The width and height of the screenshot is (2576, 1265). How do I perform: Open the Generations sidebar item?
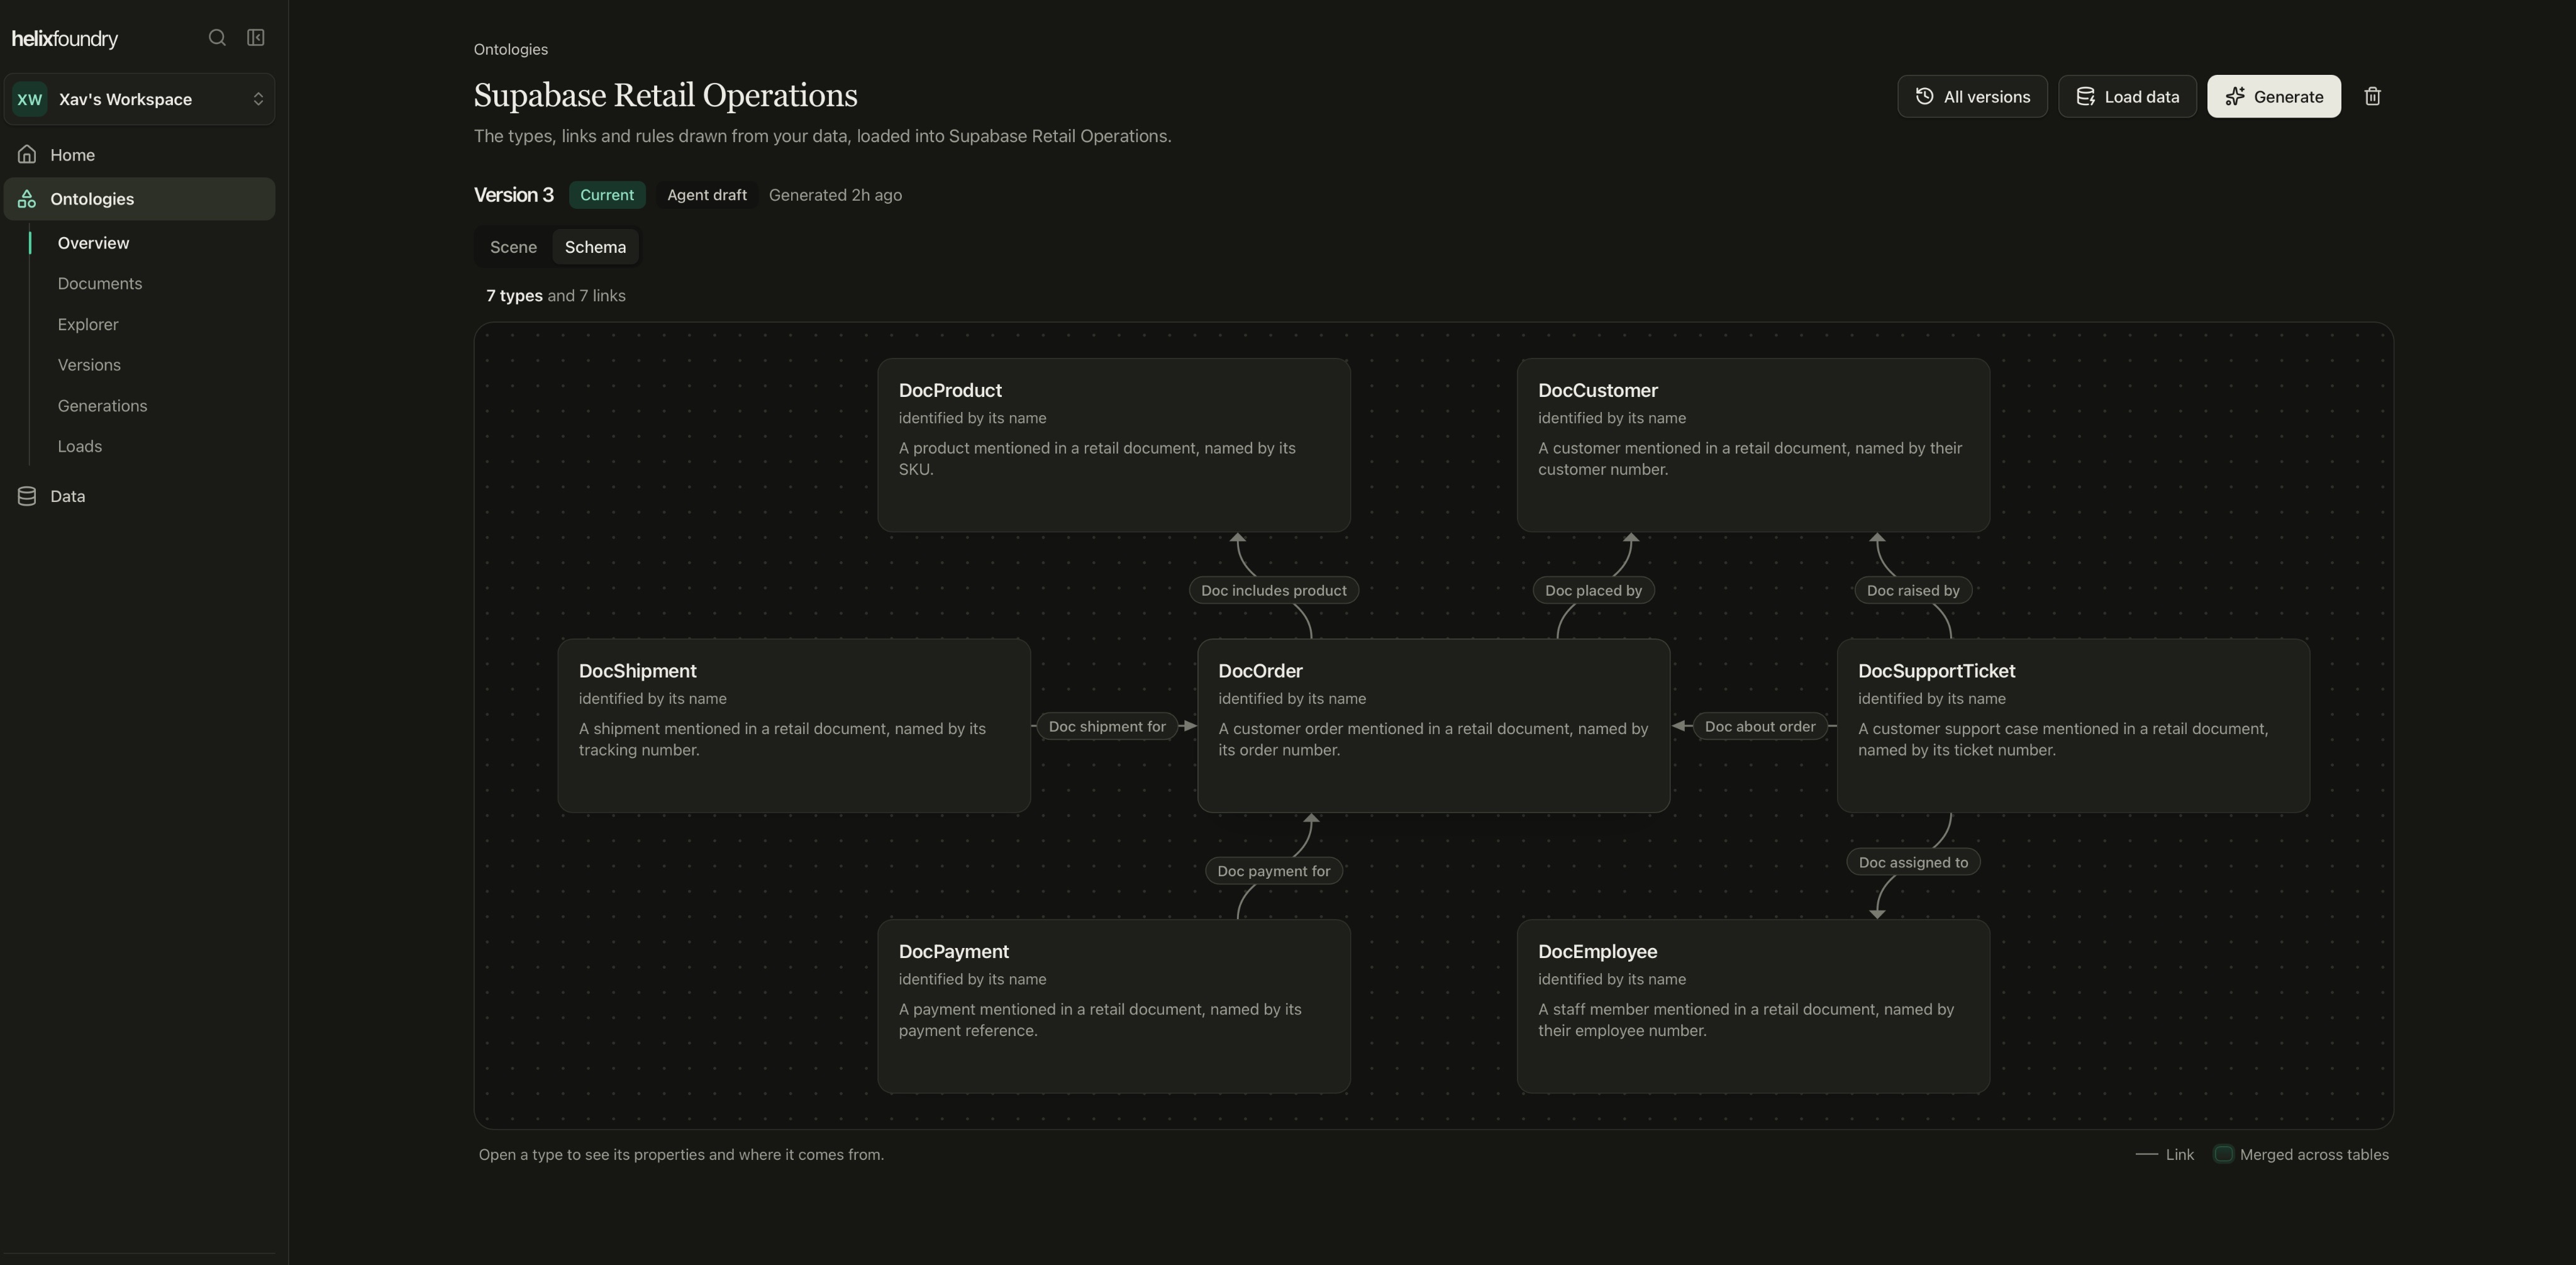tap(102, 406)
